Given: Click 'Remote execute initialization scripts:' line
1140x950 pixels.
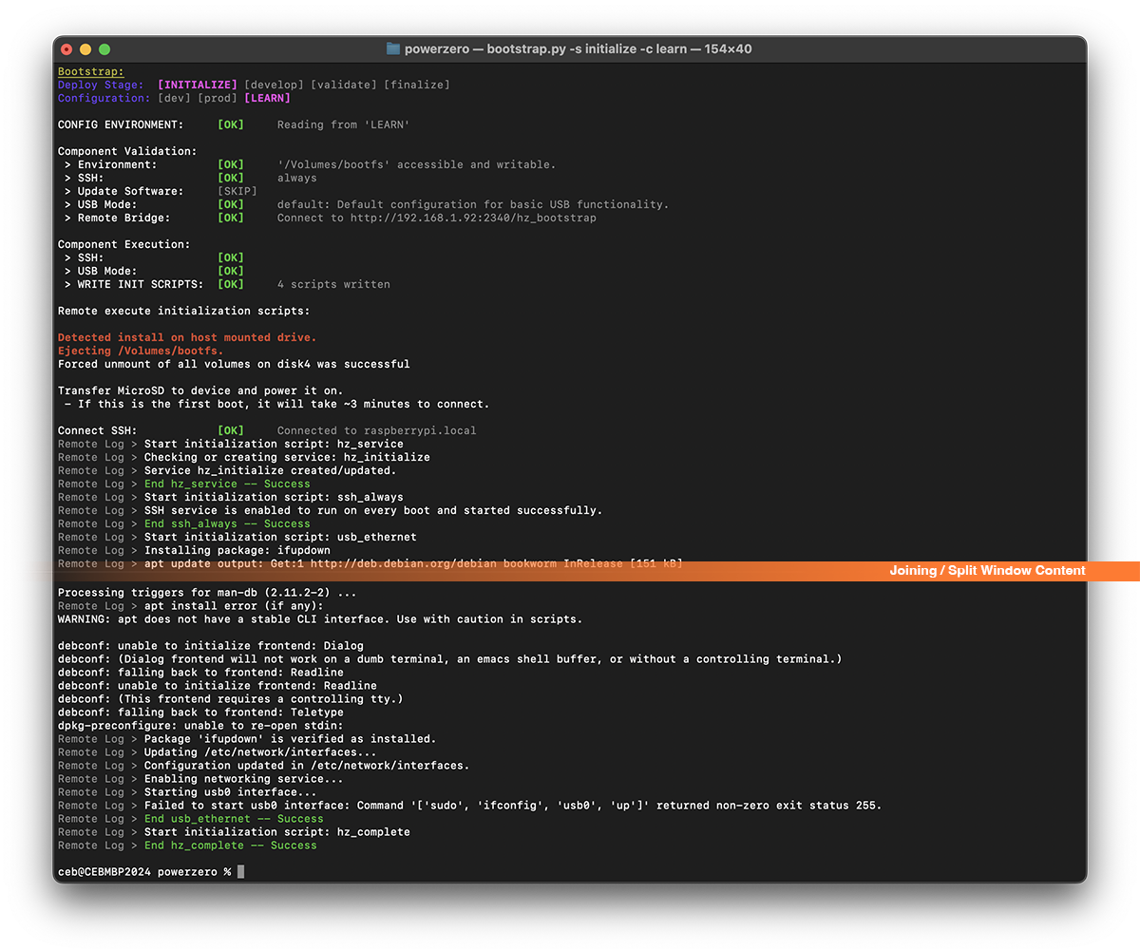Looking at the screenshot, I should click(x=184, y=311).
